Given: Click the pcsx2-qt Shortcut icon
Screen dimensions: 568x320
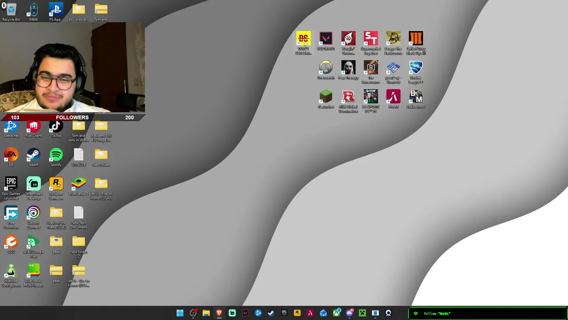Looking at the screenshot, I should pyautogui.click(x=393, y=72).
